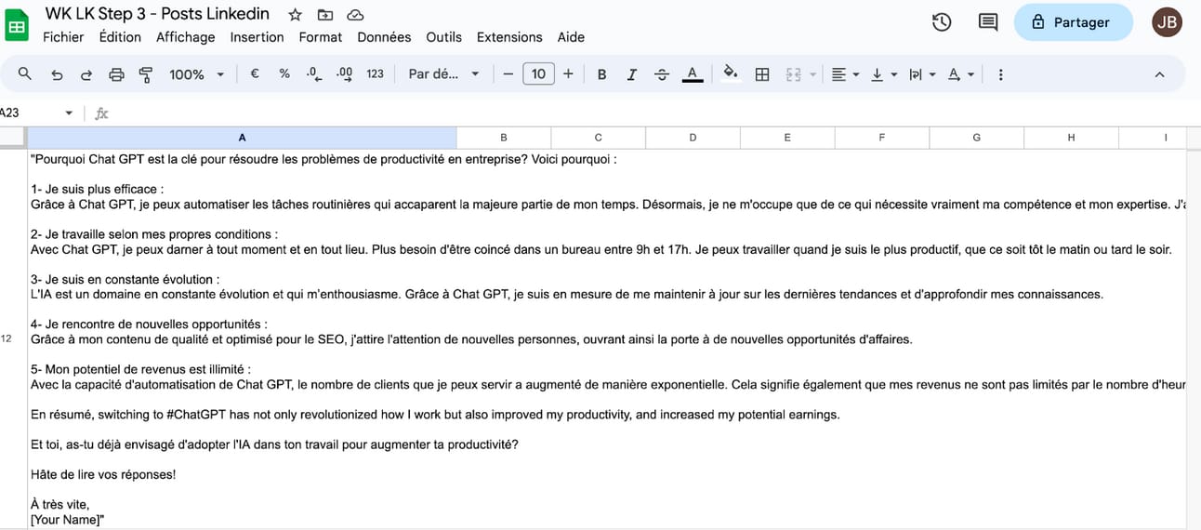
Task: Open the Extensions menu
Action: 509,37
